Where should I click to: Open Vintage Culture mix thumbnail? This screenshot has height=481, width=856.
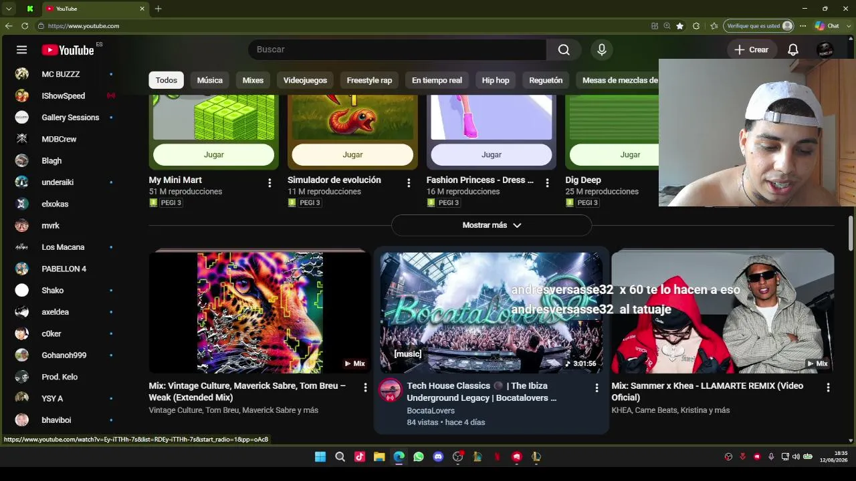pyautogui.click(x=259, y=311)
